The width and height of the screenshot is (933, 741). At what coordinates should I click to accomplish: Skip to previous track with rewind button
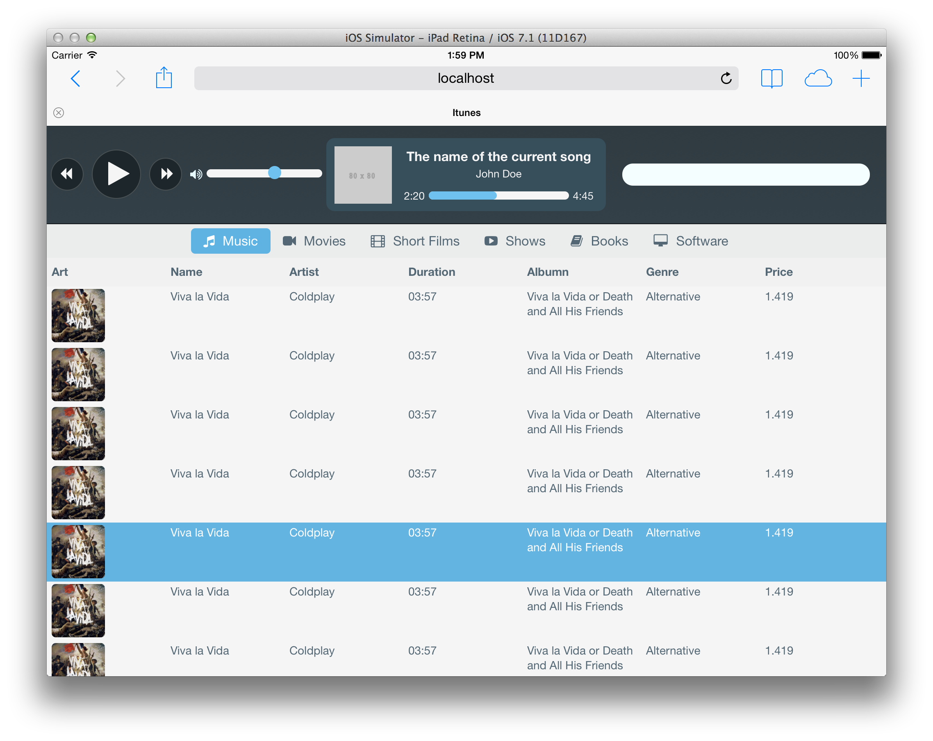[x=67, y=174]
